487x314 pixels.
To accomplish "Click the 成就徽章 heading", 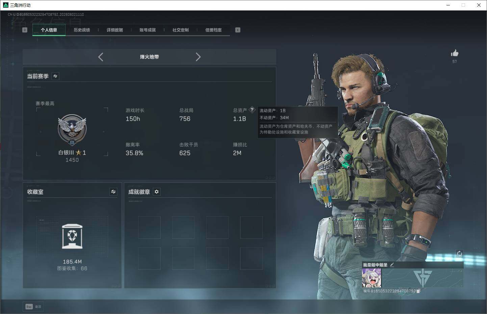I will pyautogui.click(x=139, y=192).
